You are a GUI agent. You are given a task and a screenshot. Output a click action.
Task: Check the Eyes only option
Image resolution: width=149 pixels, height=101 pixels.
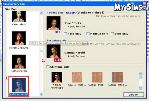(x=112, y=34)
